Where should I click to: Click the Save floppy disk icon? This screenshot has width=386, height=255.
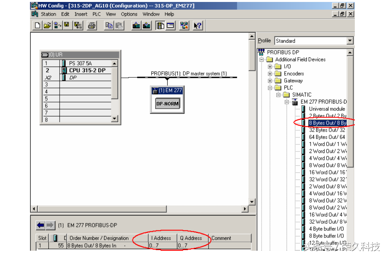tap(67, 26)
